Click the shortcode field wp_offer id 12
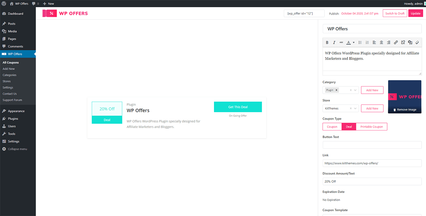The height and width of the screenshot is (216, 426). [x=304, y=13]
